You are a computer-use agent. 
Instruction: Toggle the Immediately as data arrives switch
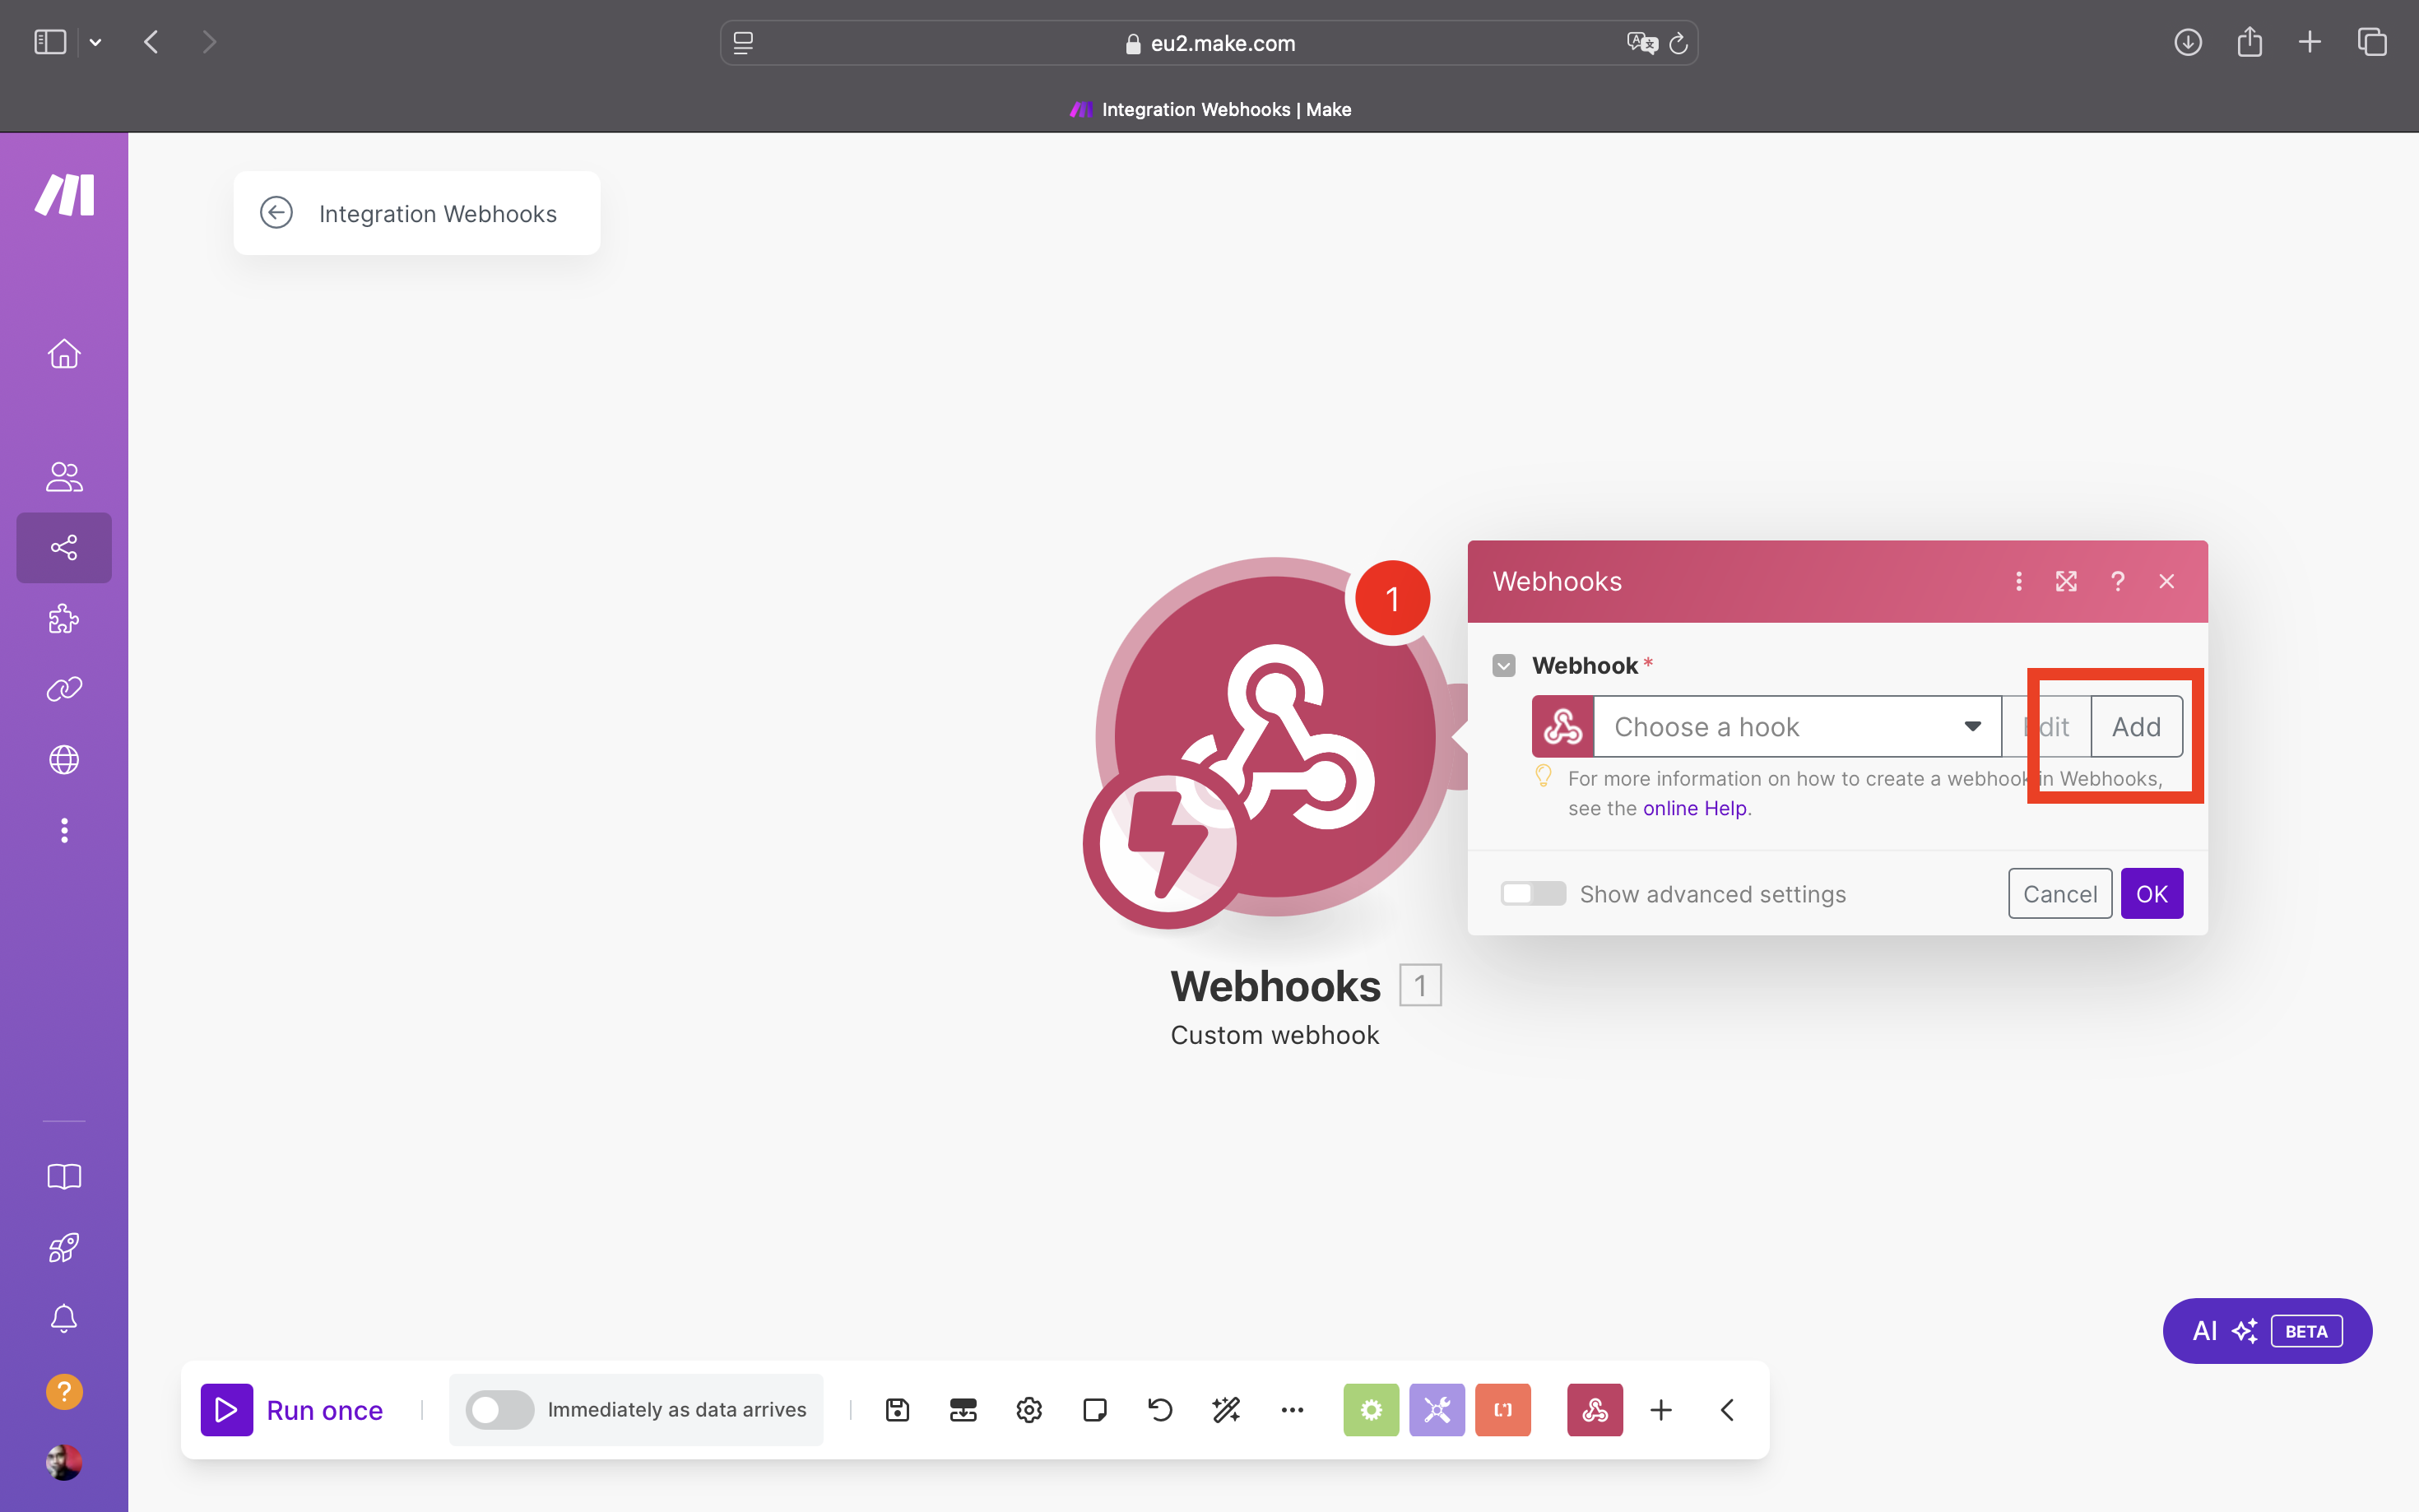(498, 1409)
